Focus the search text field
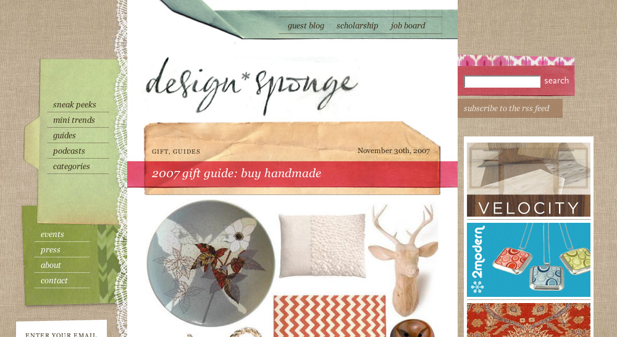This screenshot has height=337, width=617. coord(503,82)
